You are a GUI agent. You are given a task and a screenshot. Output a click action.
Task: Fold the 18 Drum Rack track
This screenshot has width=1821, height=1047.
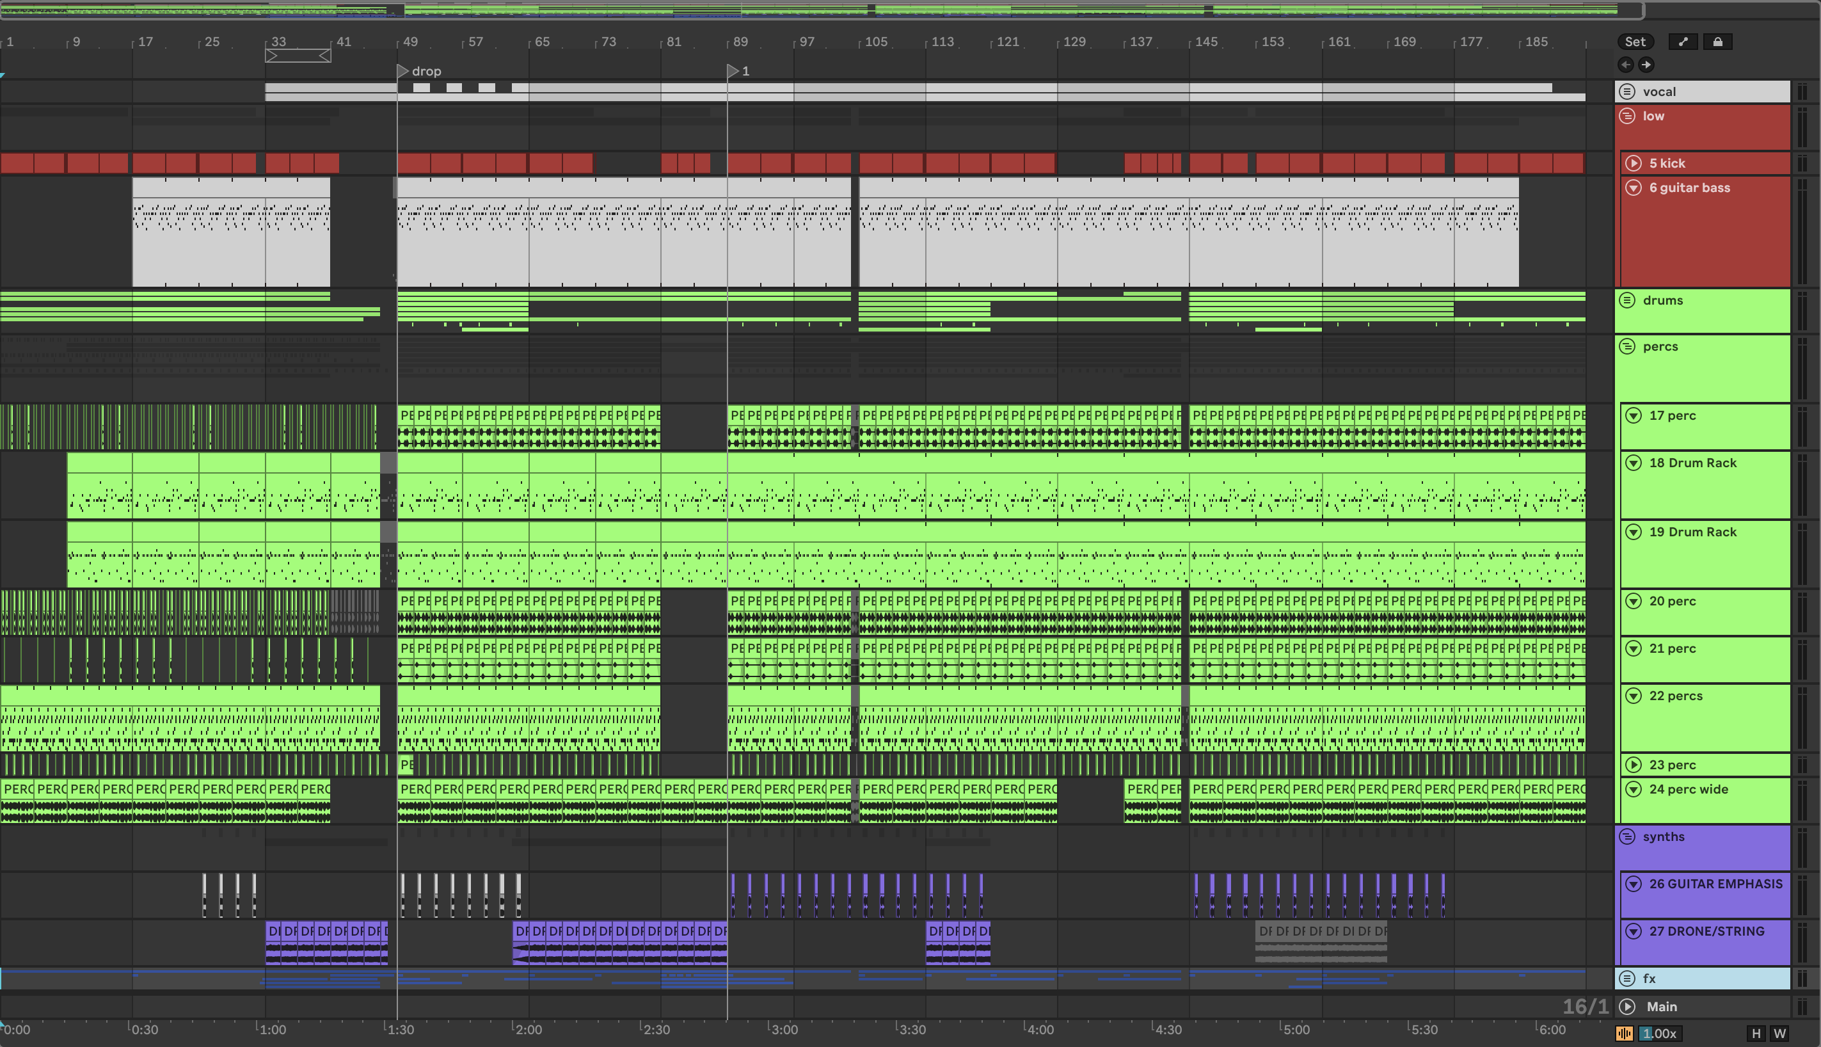click(1634, 462)
